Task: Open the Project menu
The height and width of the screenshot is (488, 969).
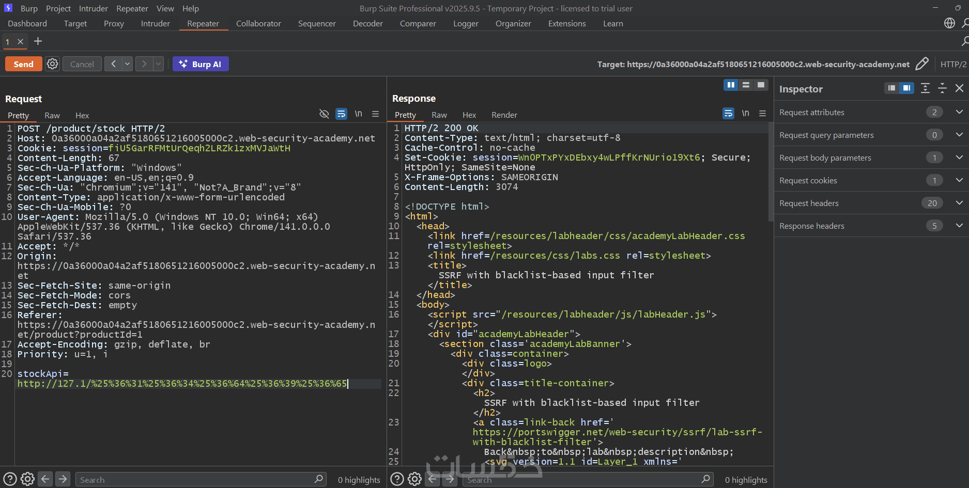Action: (58, 8)
